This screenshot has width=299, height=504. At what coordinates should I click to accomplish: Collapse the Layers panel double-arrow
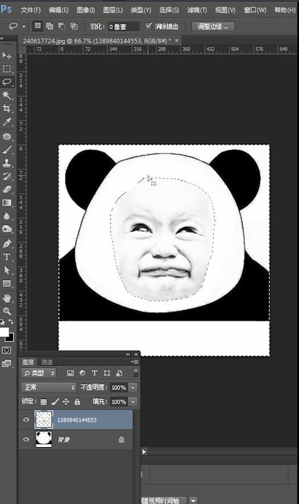pos(128,354)
